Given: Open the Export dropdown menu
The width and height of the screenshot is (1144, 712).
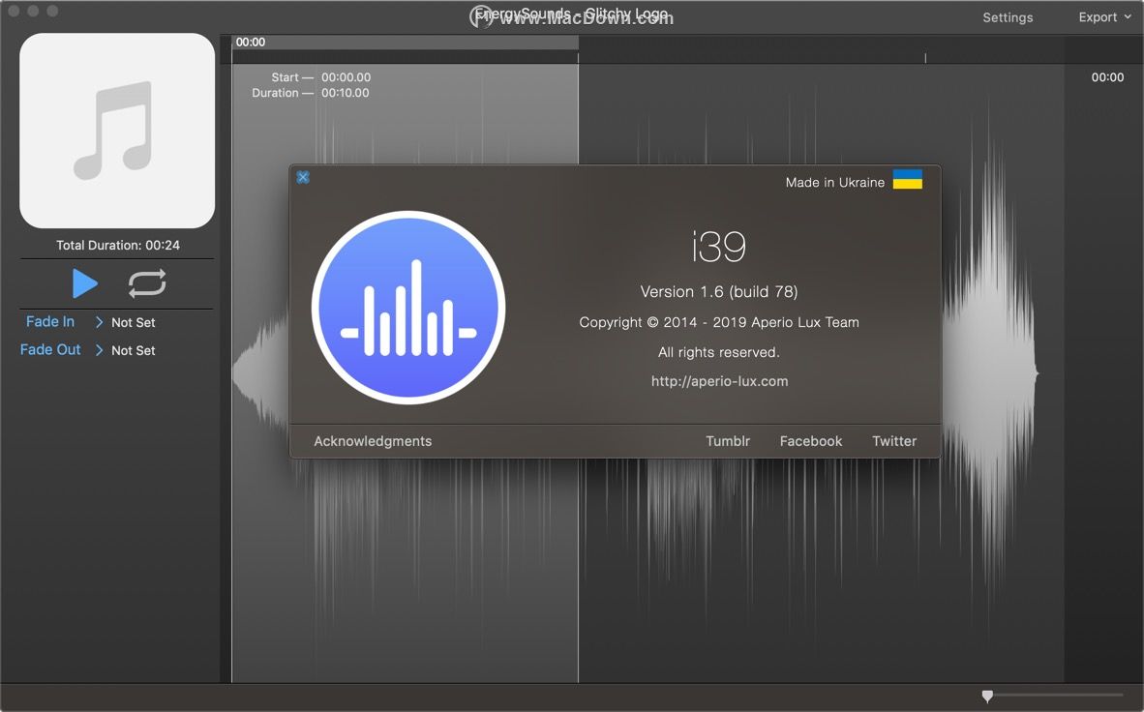Looking at the screenshot, I should (x=1104, y=16).
